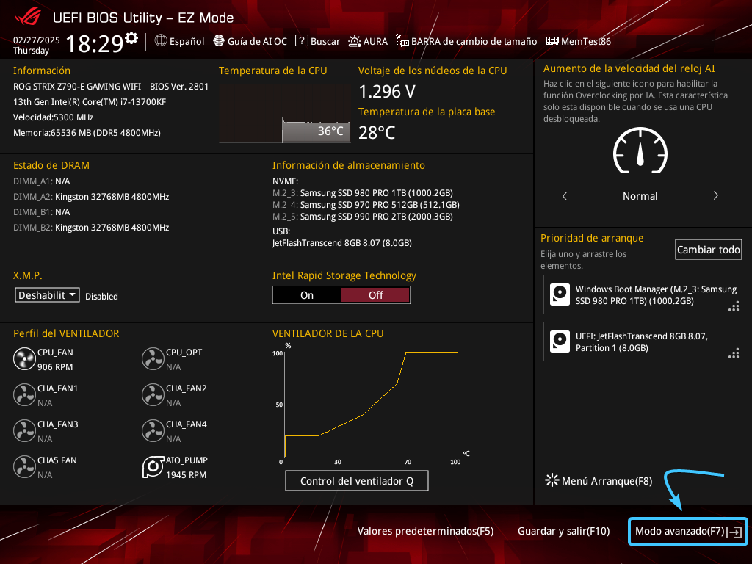752x564 pixels.
Task: Turn Intel Rapid Storage Technology On
Action: 307,295
